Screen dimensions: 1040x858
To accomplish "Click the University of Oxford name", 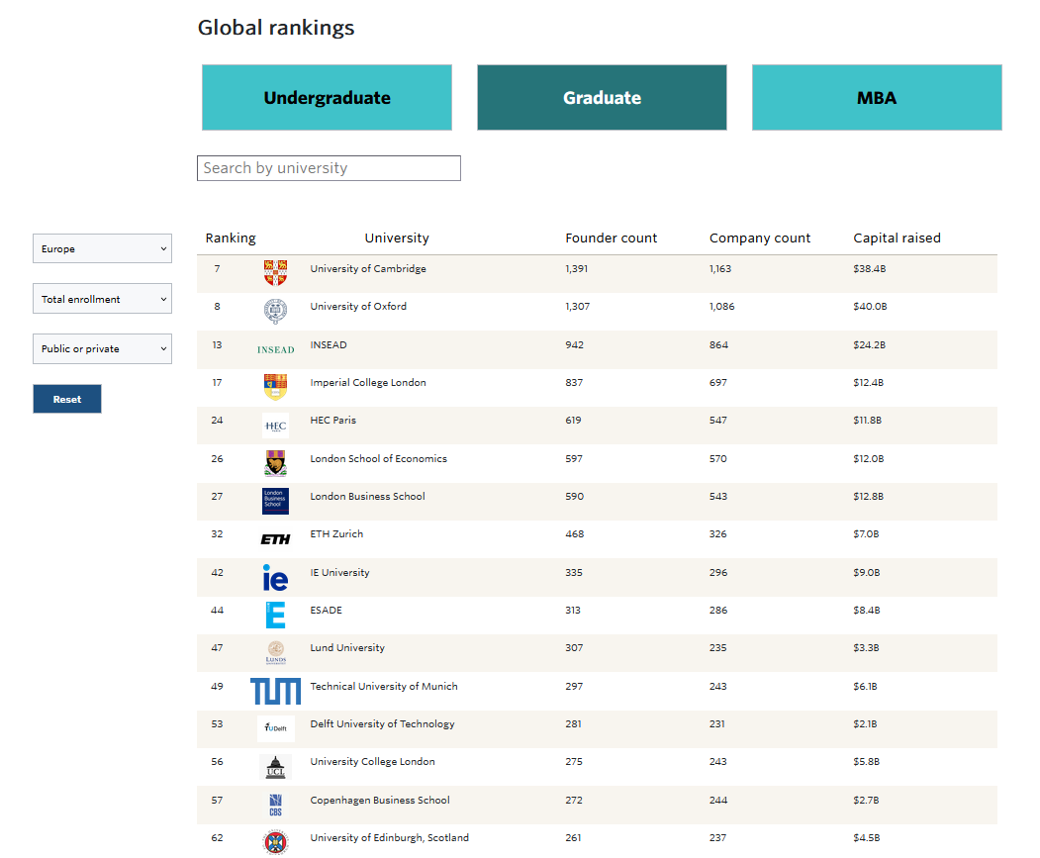I will tap(358, 307).
